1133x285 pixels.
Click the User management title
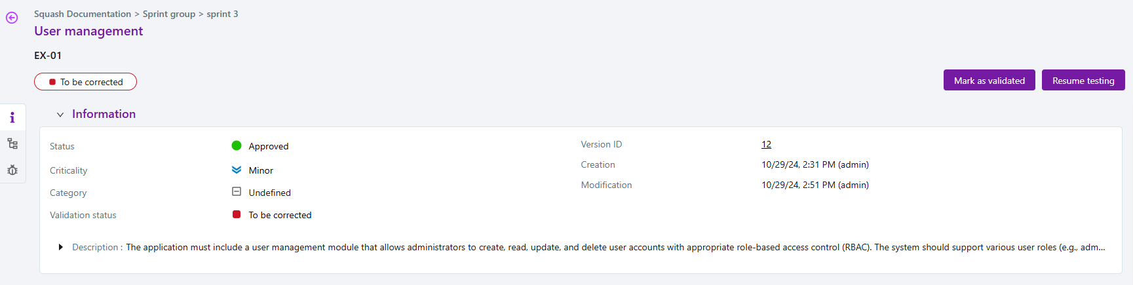click(88, 31)
